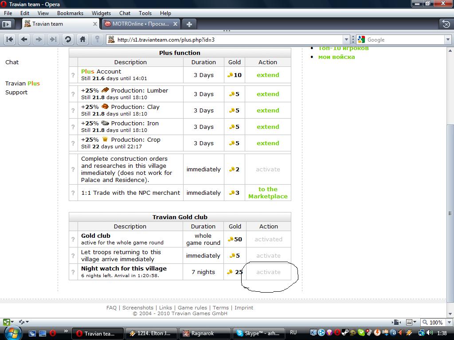
Task: Open the zoom level dropdown arrow
Action: click(x=449, y=322)
